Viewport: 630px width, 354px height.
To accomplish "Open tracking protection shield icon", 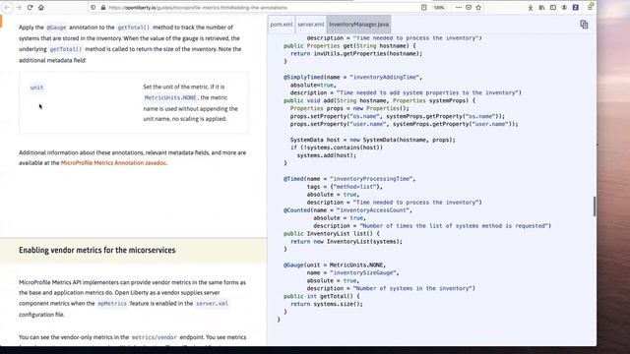I will [x=94, y=7].
